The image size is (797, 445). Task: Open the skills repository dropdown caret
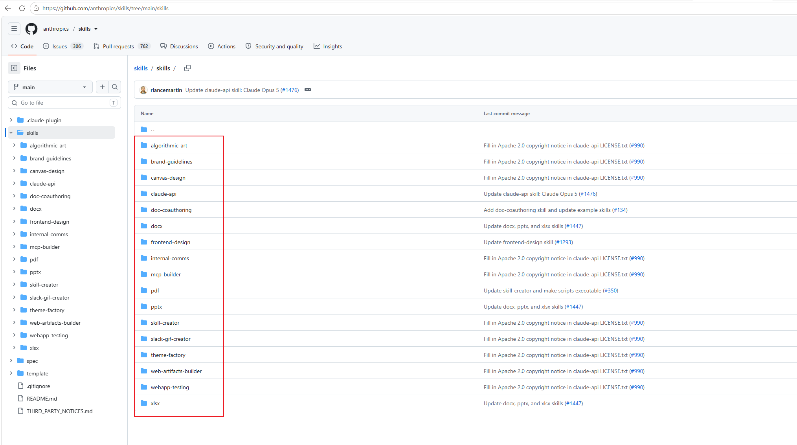96,29
